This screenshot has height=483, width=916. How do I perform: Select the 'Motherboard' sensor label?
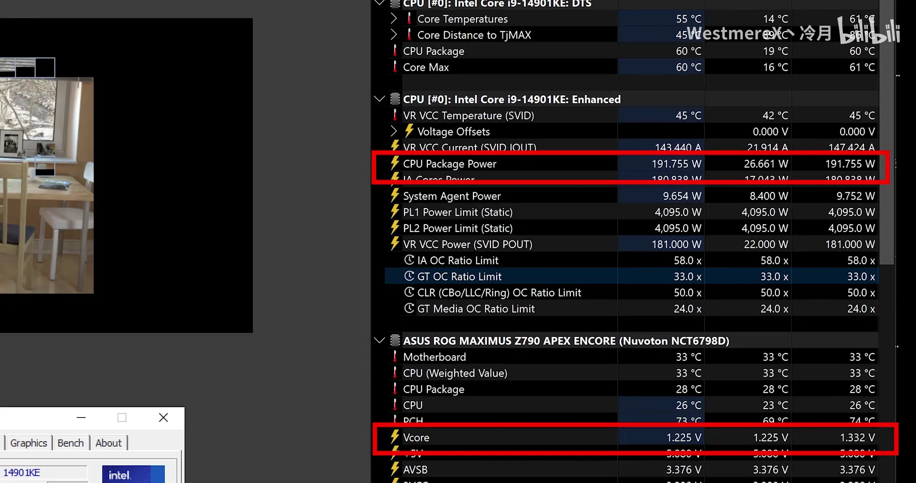click(x=435, y=357)
